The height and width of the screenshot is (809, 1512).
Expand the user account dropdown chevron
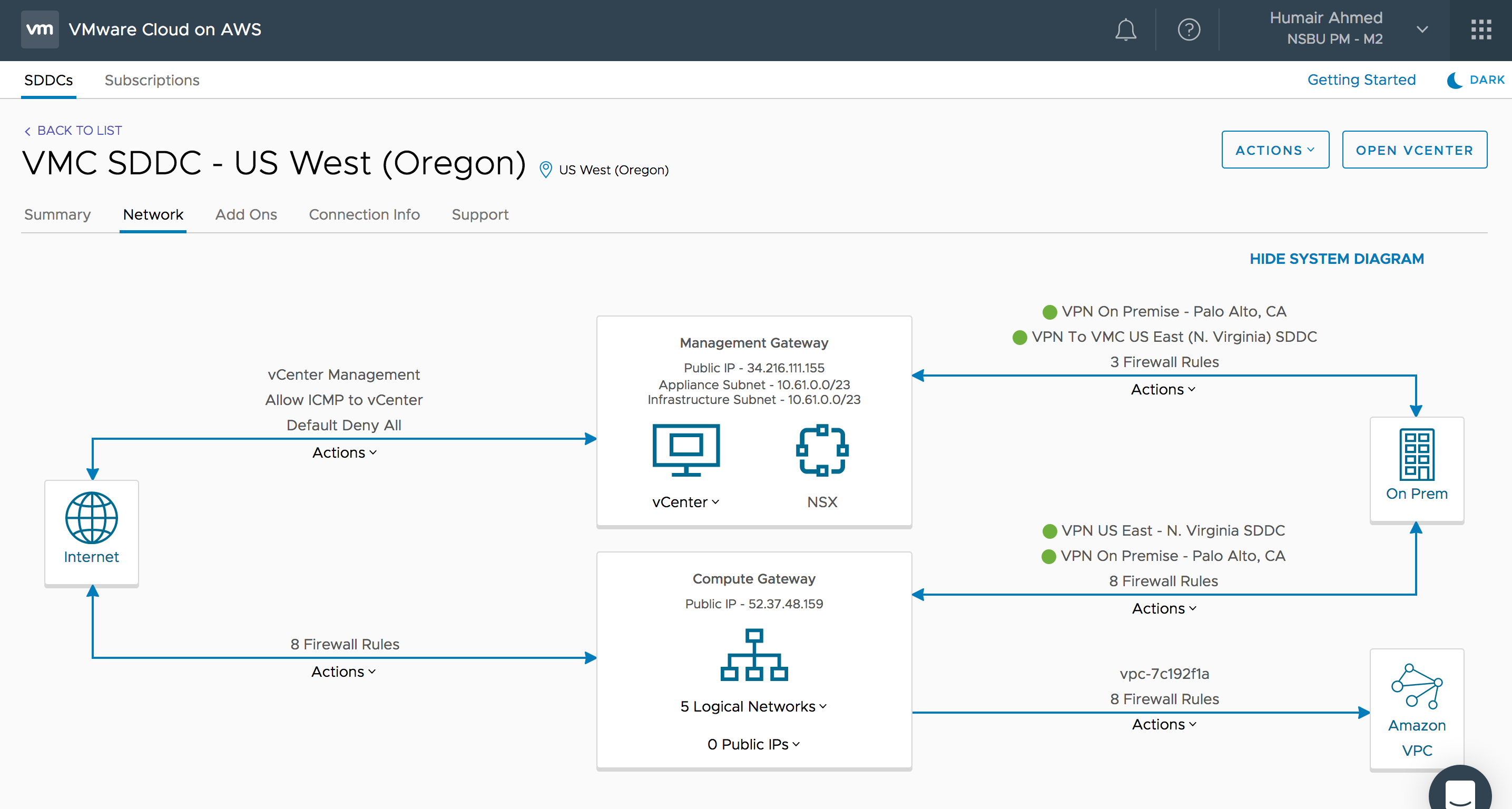pos(1421,29)
